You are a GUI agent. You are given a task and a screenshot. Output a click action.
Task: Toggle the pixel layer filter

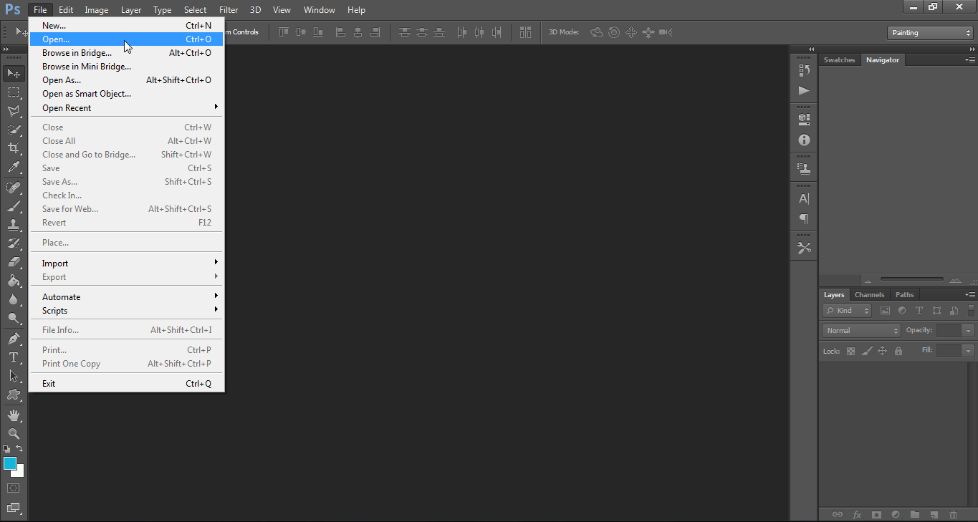(x=885, y=311)
